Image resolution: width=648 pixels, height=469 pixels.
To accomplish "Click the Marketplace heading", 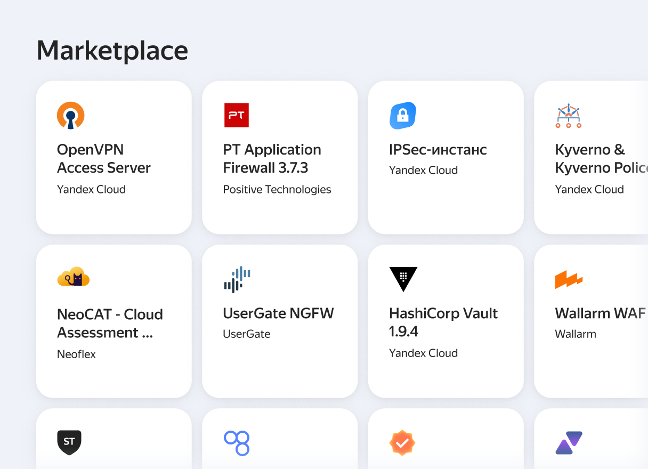I will pos(112,51).
